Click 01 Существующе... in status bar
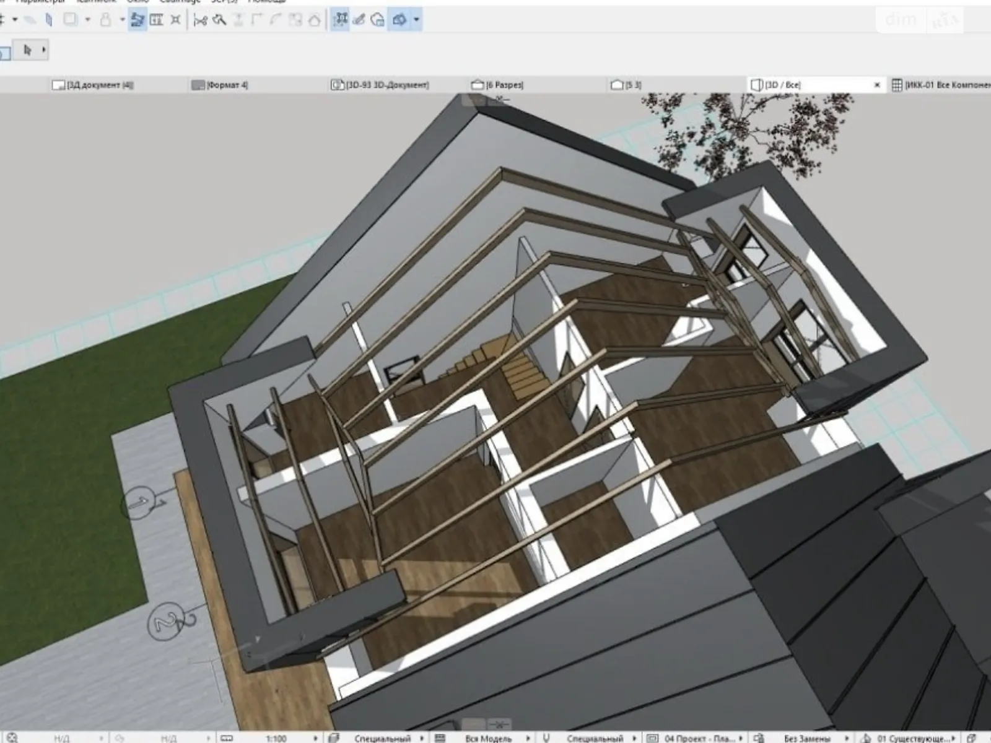This screenshot has width=991, height=743. 914,739
